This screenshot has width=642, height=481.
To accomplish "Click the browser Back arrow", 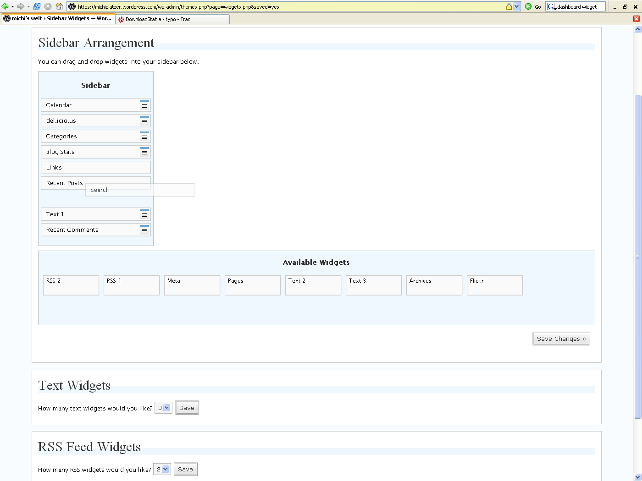I will pyautogui.click(x=5, y=6).
